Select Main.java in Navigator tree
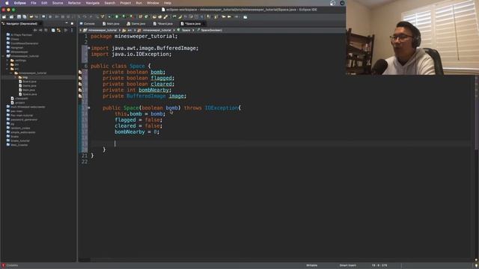This screenshot has height=269, width=479. [x=28, y=90]
